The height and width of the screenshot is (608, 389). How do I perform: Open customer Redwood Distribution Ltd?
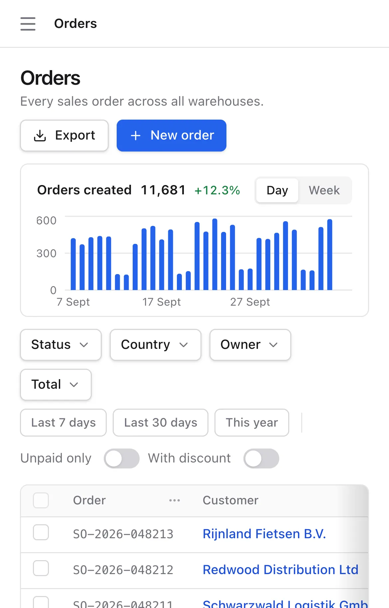pyautogui.click(x=281, y=570)
